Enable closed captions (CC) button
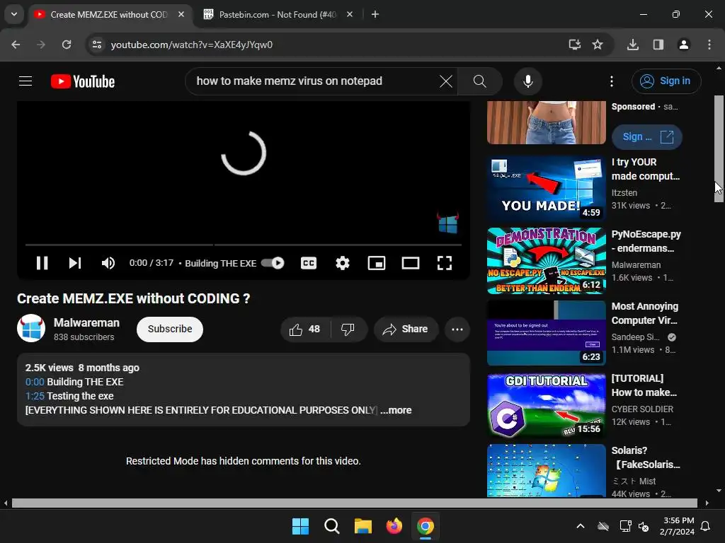This screenshot has height=543, width=725. 309,263
